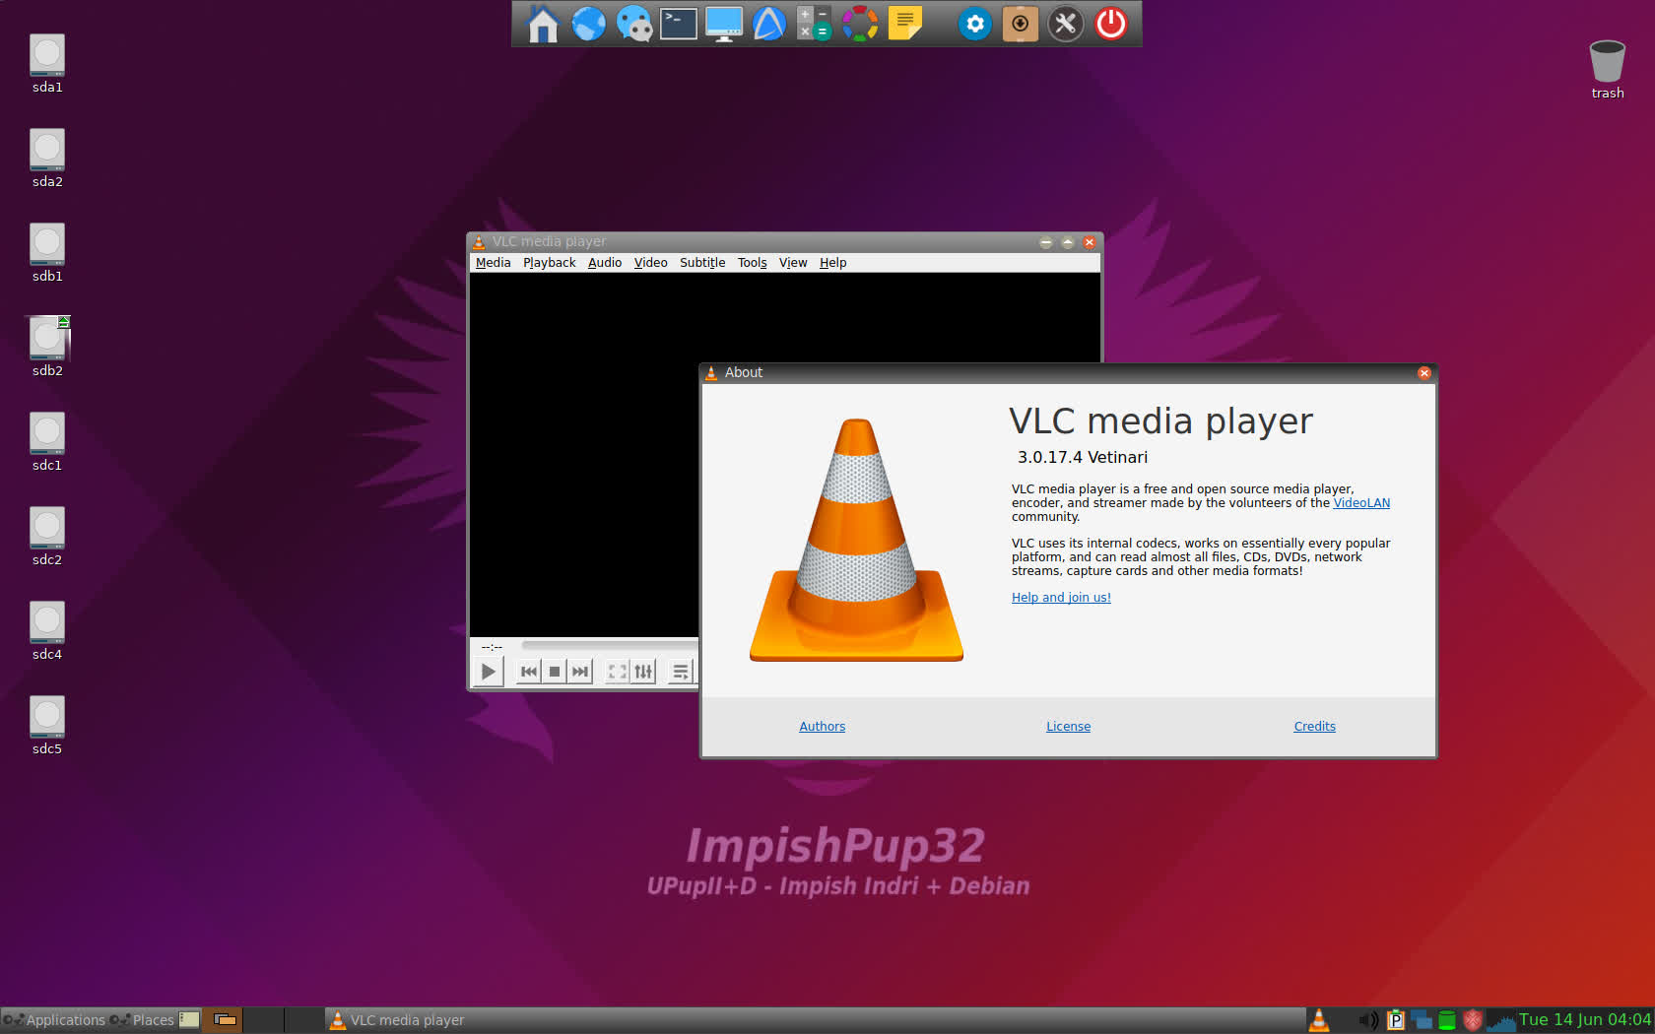Click the red firewall shield tray icon
Viewport: 1655px width, 1034px height.
click(x=1473, y=1020)
